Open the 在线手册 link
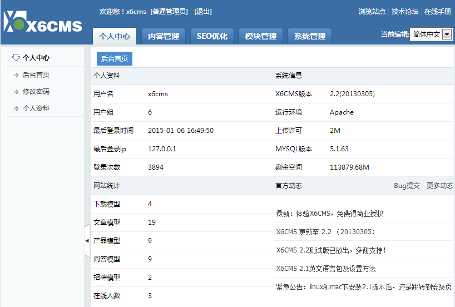Screen dimensions: 455x307 pyautogui.click(x=438, y=12)
